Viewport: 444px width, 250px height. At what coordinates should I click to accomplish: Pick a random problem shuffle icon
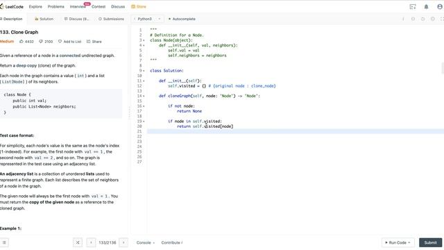click(78, 242)
